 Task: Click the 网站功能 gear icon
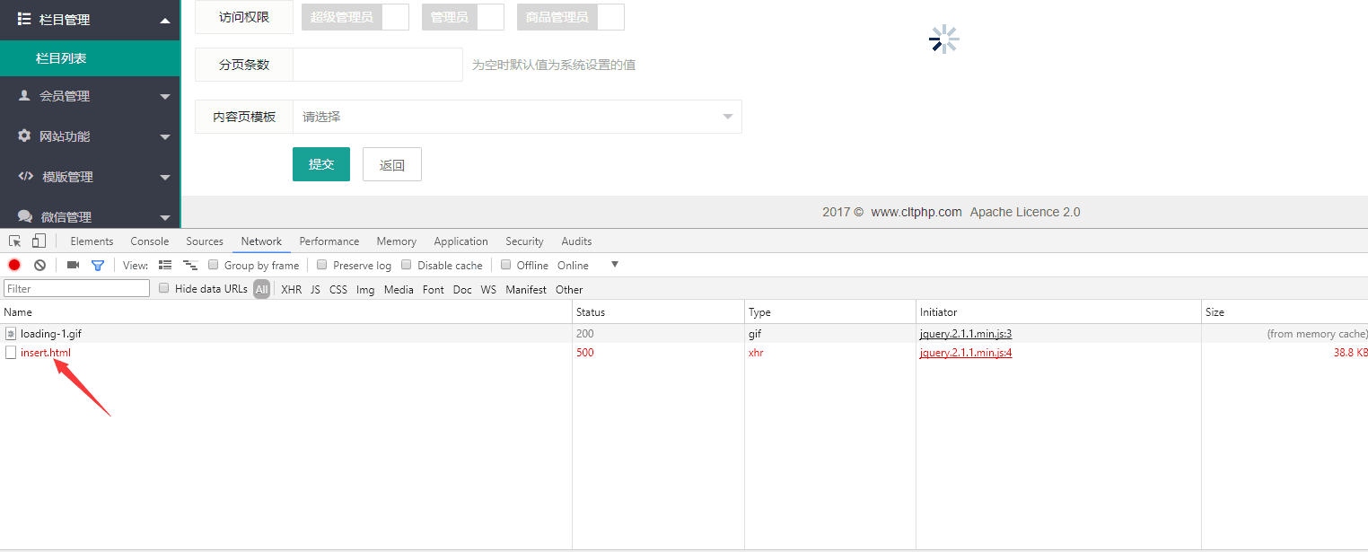pyautogui.click(x=24, y=136)
